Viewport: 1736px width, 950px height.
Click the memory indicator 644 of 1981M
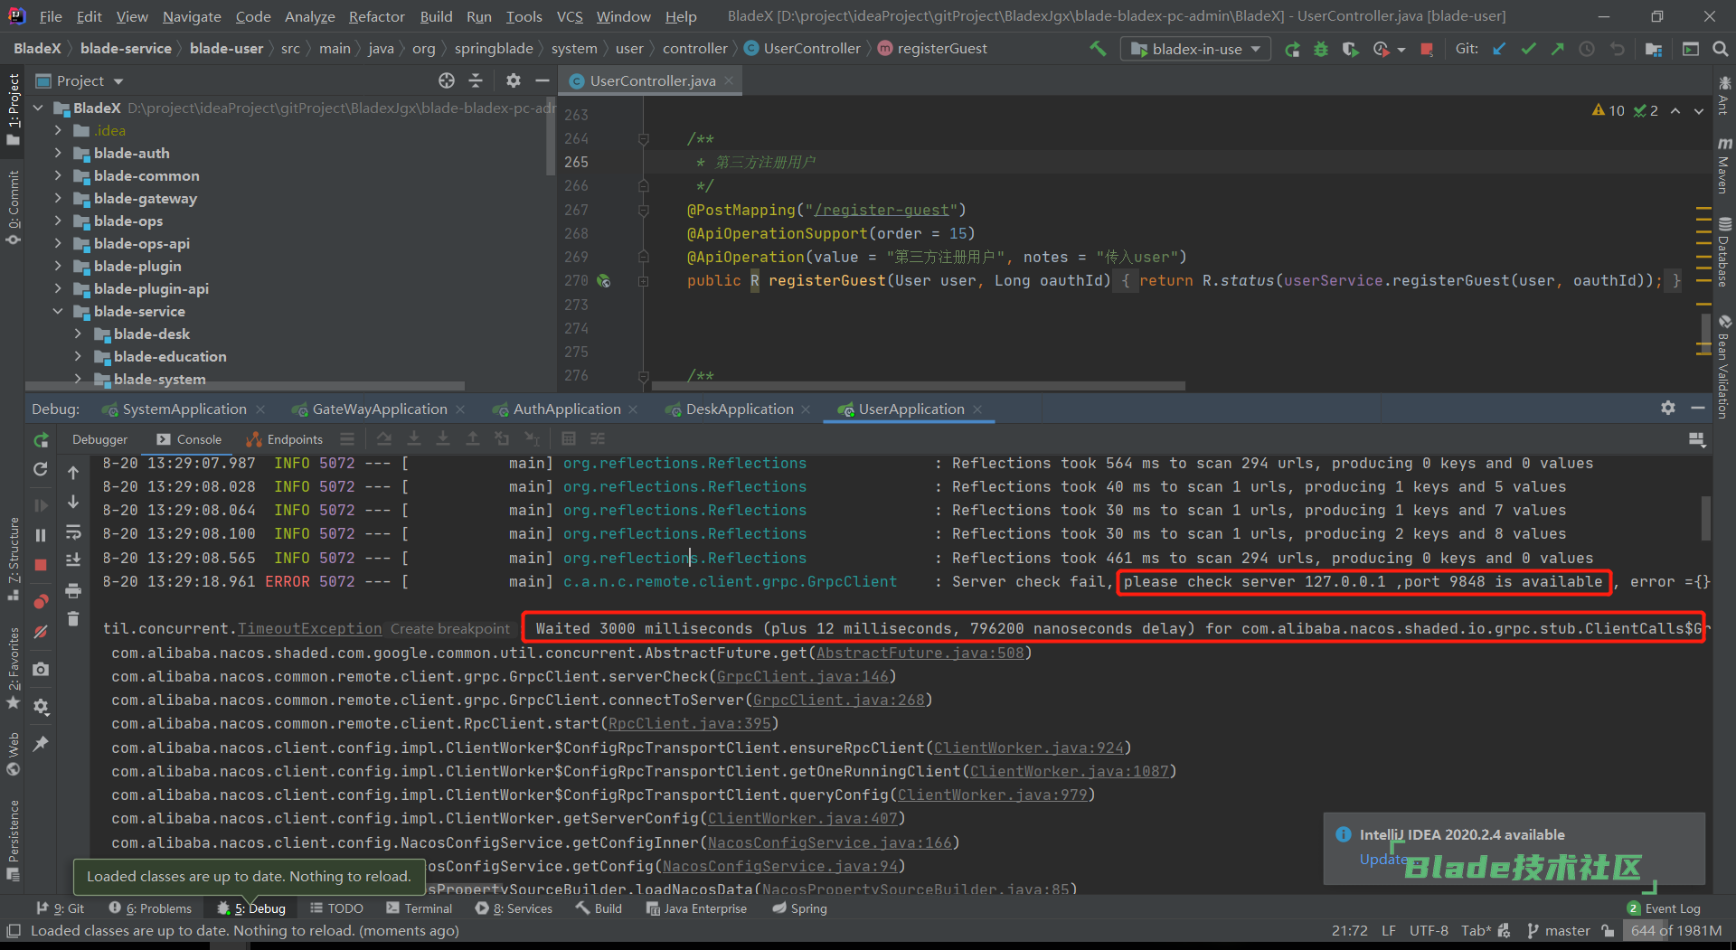pyautogui.click(x=1676, y=930)
